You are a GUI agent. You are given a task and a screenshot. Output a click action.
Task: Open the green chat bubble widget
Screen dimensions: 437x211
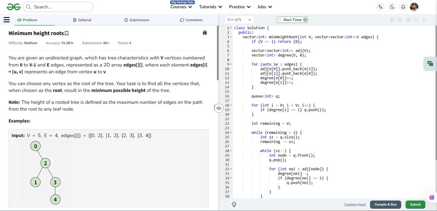430,63
